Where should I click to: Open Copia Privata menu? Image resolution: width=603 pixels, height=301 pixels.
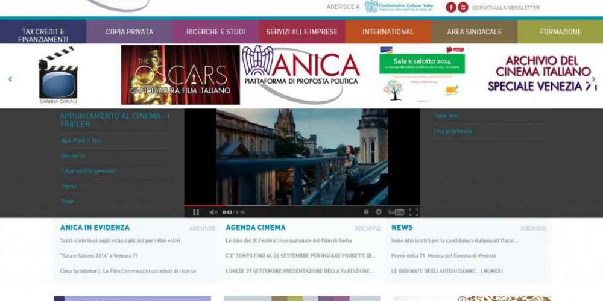(x=129, y=32)
